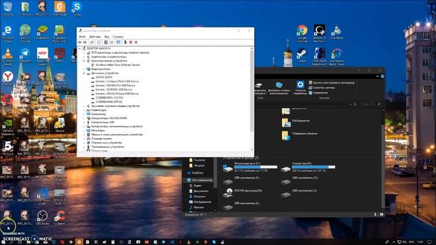Image resolution: width=436 pixels, height=245 pixels.
Task: Select the VLC media player desktop icon
Action: [7, 56]
